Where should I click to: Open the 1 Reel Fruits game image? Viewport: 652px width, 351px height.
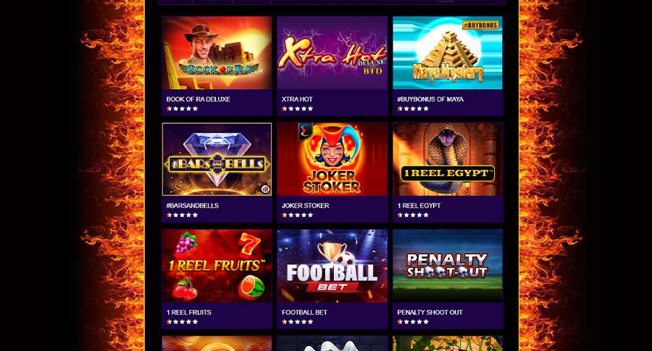[217, 266]
